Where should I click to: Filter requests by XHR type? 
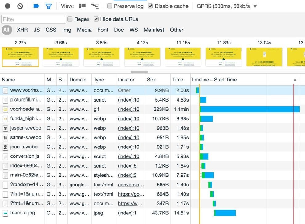(x=22, y=30)
